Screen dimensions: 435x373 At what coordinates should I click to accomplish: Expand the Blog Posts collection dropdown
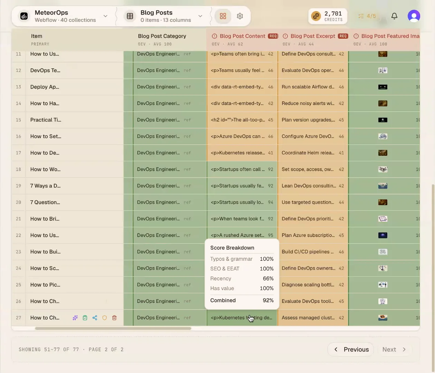click(x=200, y=16)
